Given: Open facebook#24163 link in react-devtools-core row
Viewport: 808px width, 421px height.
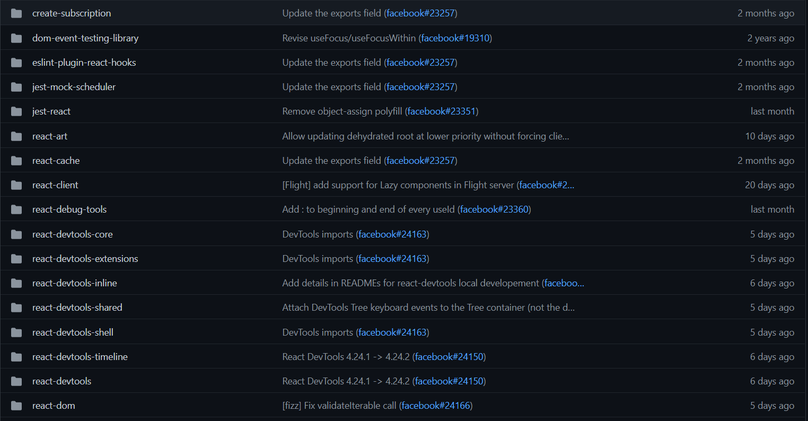Looking at the screenshot, I should [x=392, y=234].
